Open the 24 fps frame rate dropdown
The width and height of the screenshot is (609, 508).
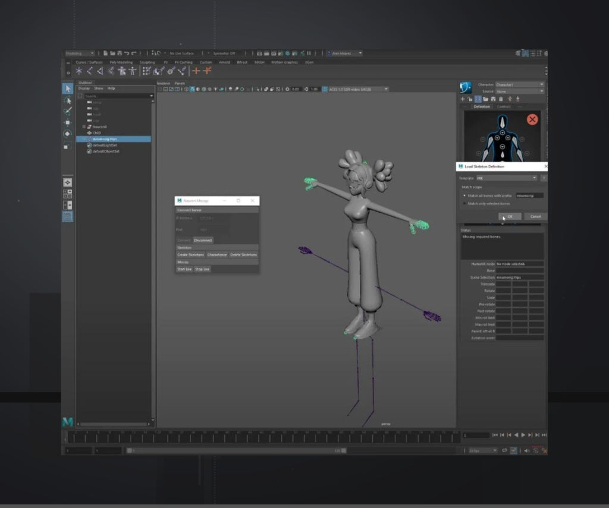pyautogui.click(x=482, y=450)
